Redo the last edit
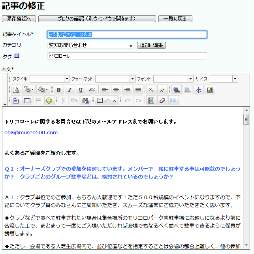254x254 pixels. coord(138,100)
